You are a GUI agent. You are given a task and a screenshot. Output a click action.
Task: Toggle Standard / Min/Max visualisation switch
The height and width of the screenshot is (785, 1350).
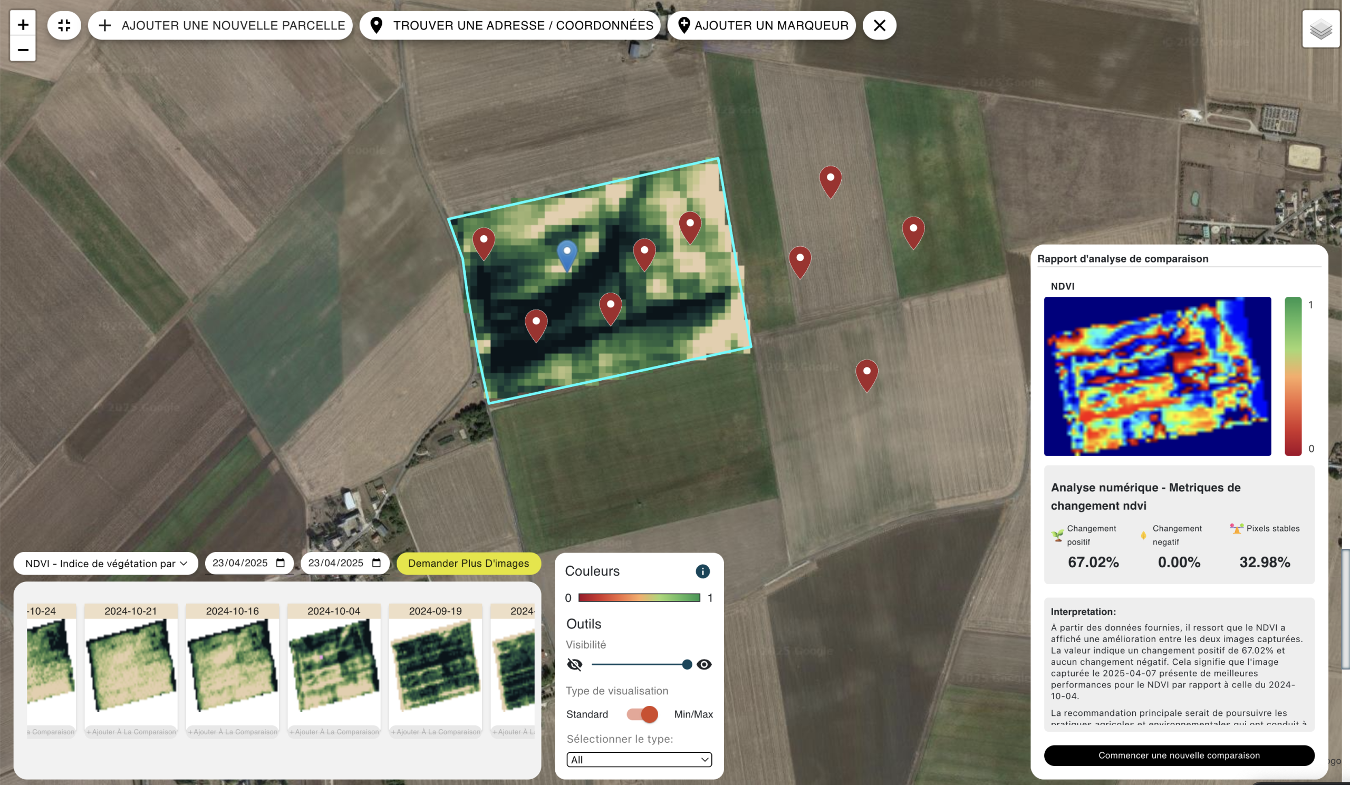point(643,714)
